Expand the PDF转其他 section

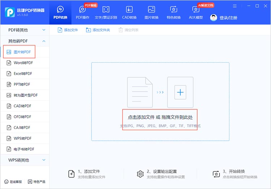(x=25, y=30)
